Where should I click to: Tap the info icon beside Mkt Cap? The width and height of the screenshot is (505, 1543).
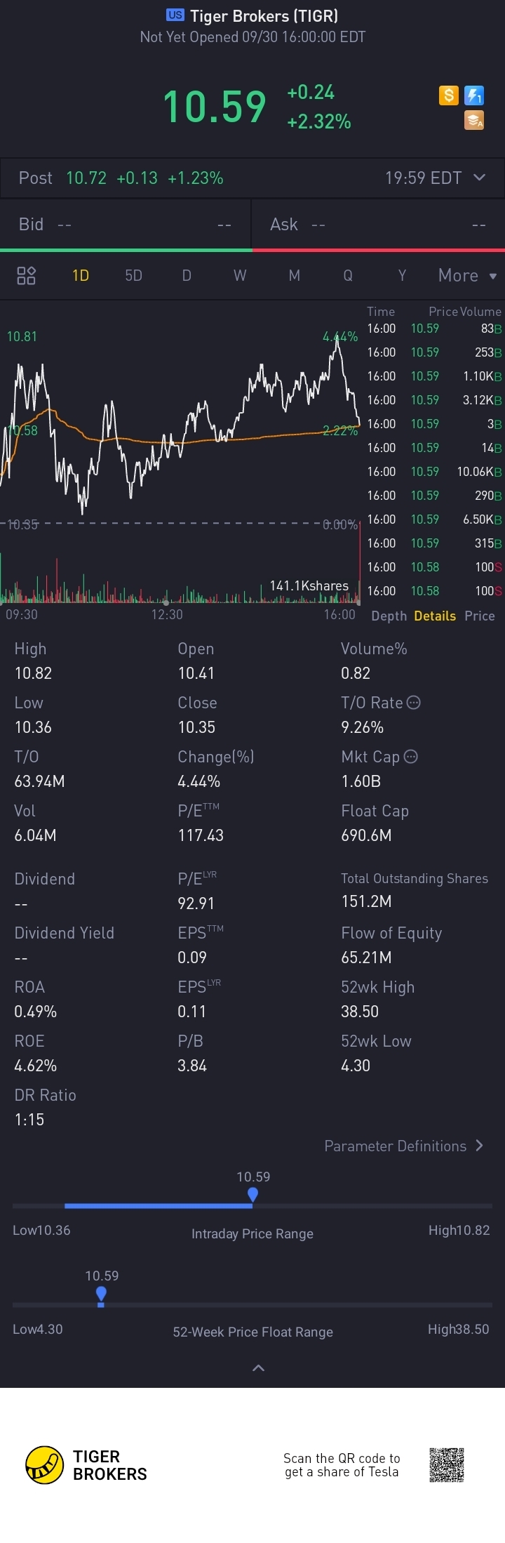click(411, 757)
